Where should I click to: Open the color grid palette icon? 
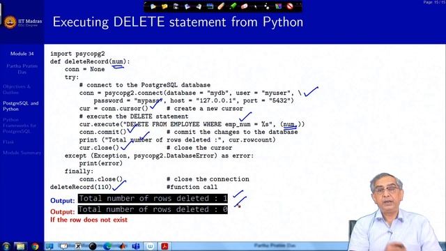click(x=278, y=6)
